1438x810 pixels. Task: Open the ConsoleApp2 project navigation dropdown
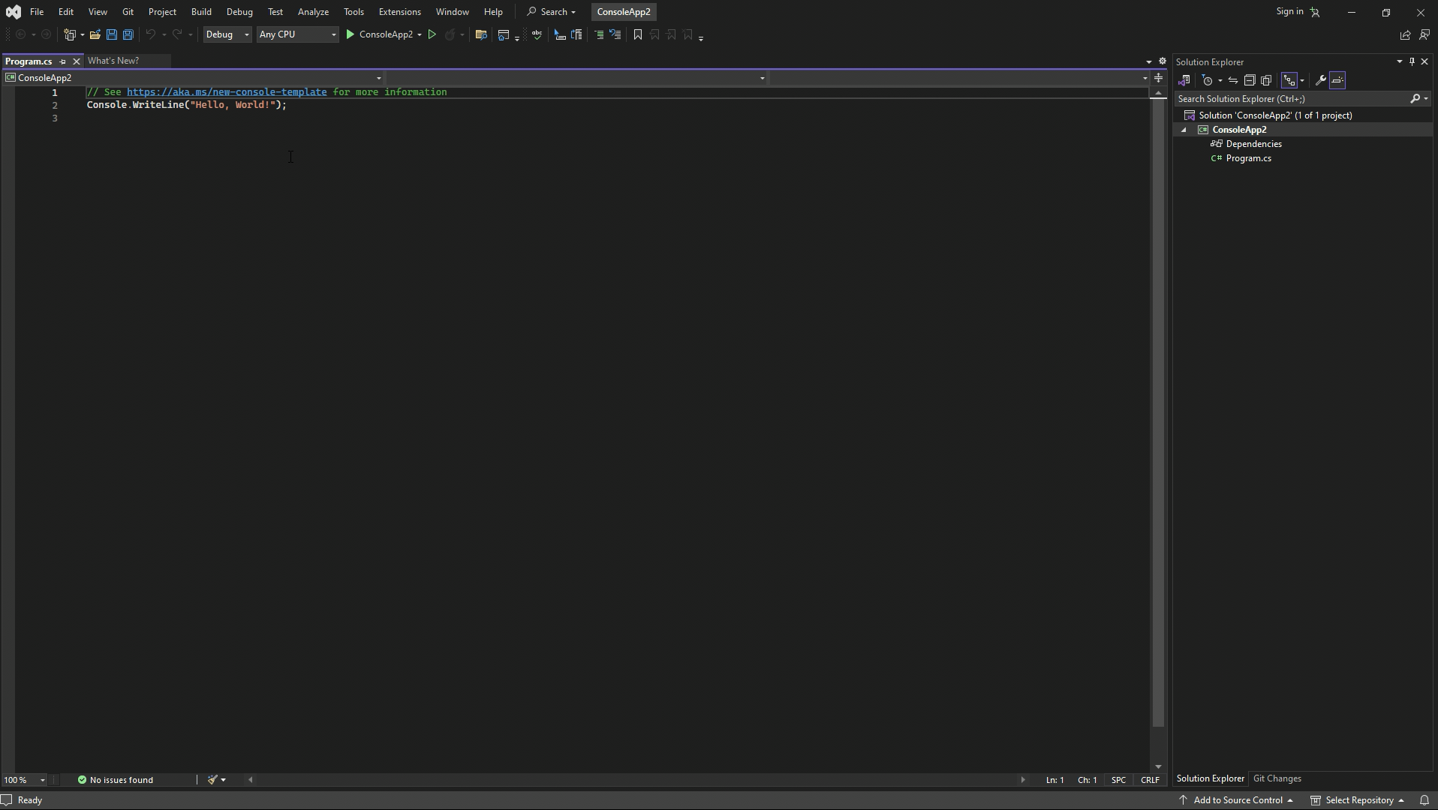[194, 78]
